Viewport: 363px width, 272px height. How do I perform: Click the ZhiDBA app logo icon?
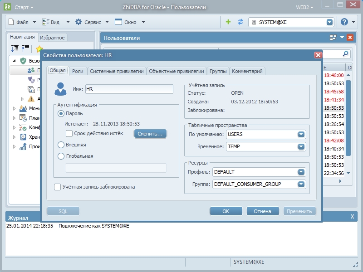[x=7, y=7]
